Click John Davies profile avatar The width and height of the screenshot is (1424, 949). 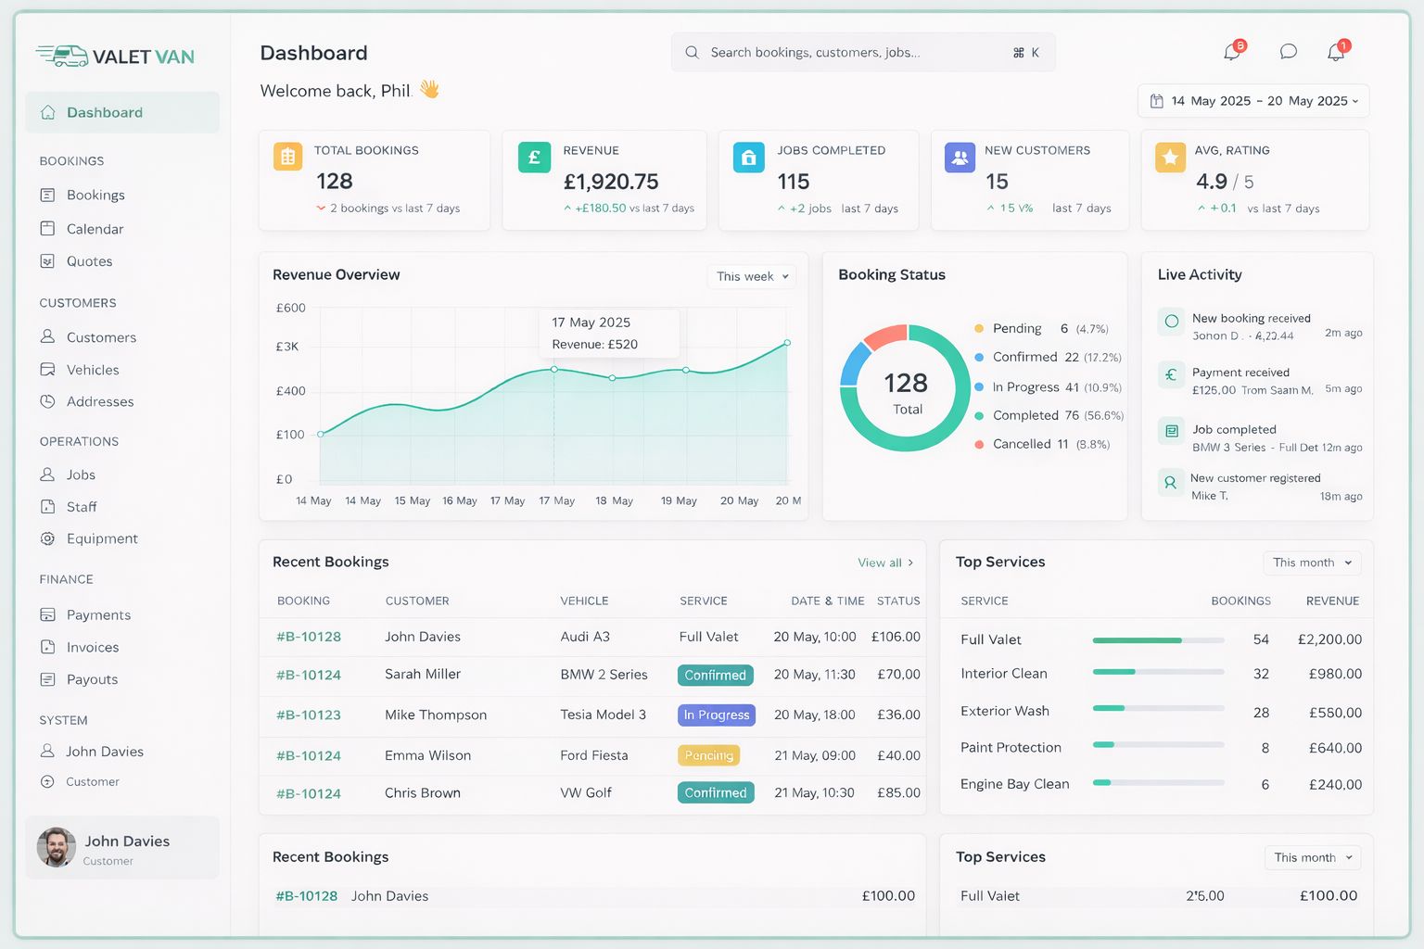click(57, 847)
